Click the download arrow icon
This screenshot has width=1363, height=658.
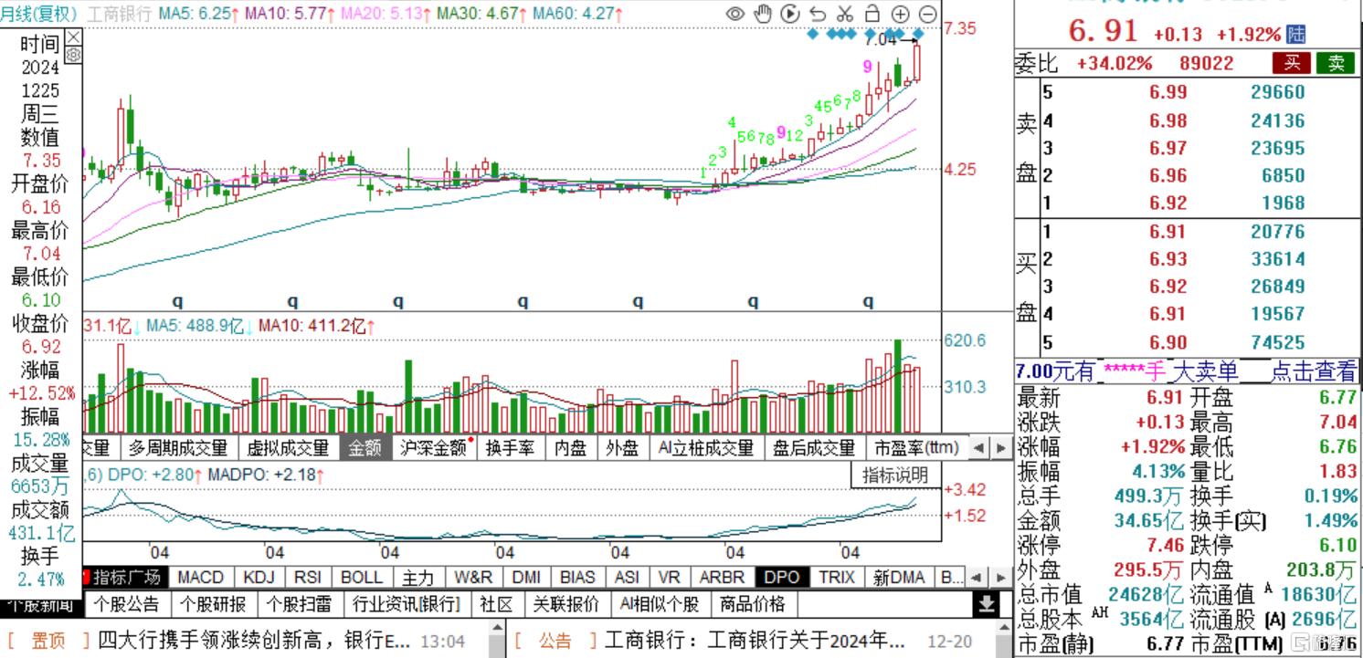[x=986, y=604]
